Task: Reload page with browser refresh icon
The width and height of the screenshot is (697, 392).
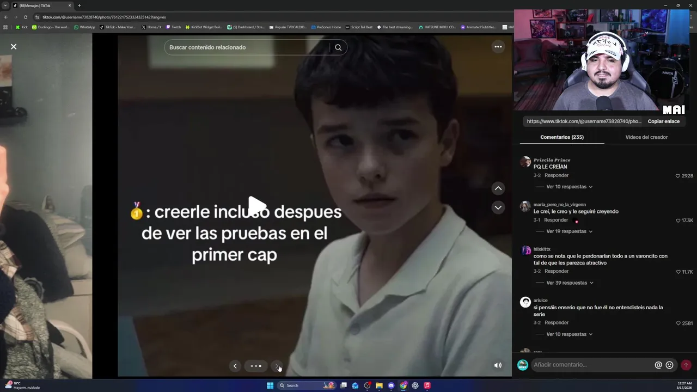Action: click(25, 17)
